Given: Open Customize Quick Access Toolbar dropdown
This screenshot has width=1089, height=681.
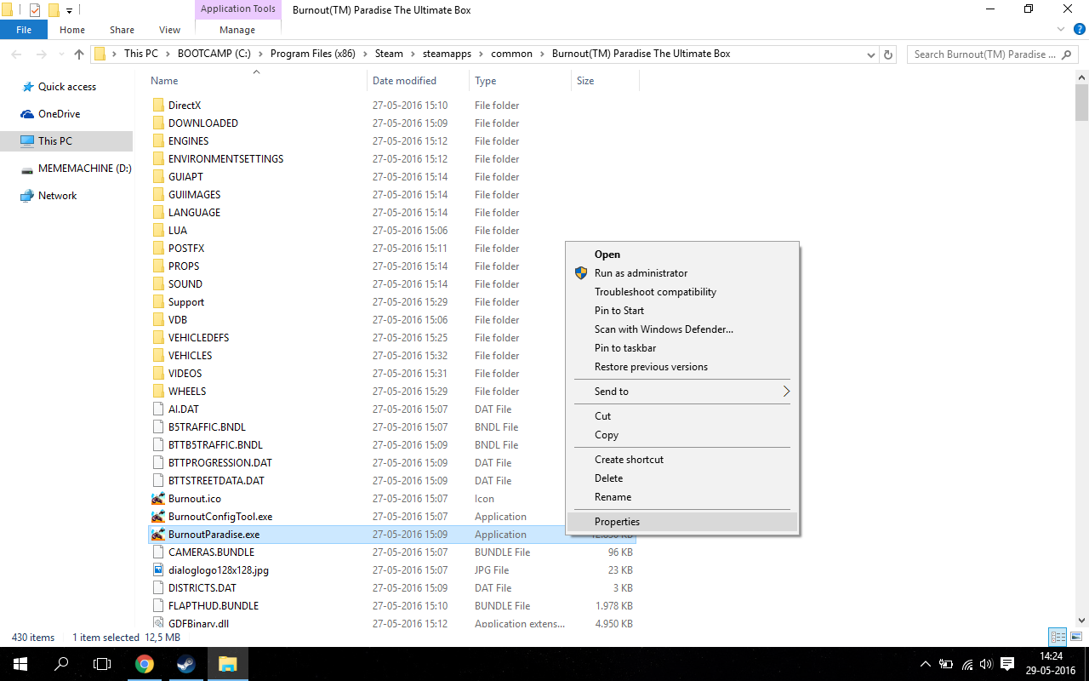Looking at the screenshot, I should point(70,11).
